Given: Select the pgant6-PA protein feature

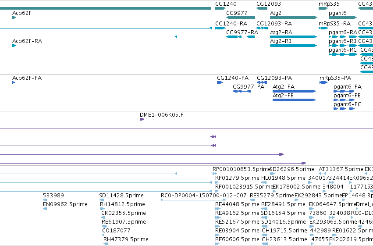Looking at the screenshot, I should coord(344,91).
